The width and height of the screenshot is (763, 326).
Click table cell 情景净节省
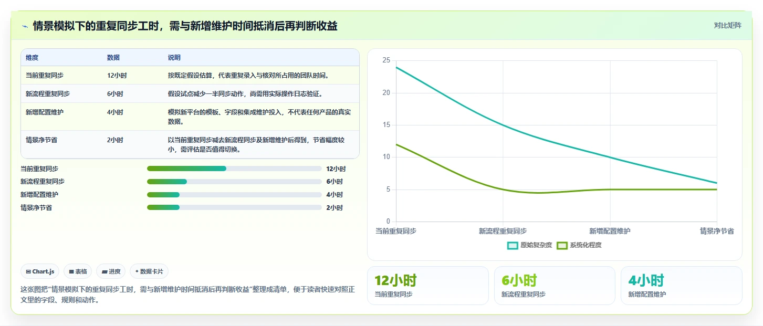41,140
